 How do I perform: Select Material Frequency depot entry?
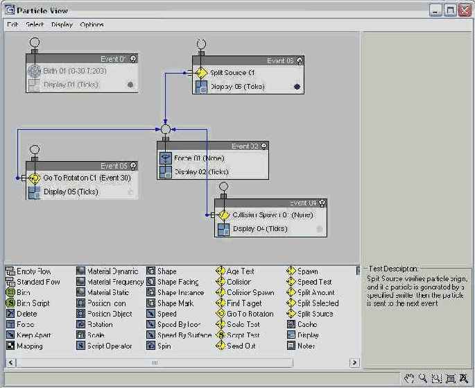[x=110, y=282]
